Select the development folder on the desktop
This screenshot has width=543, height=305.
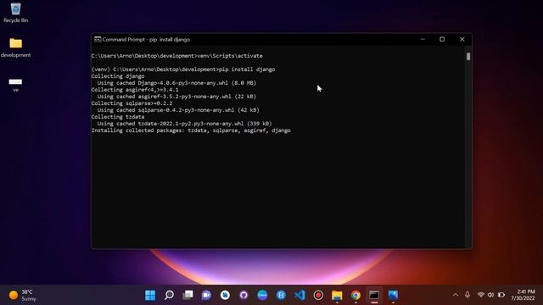[15, 47]
